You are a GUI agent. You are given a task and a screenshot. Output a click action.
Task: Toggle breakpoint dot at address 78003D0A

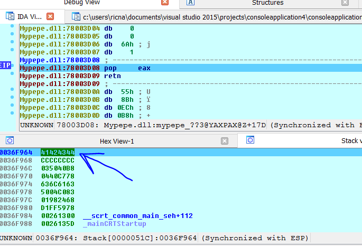click(12, 92)
